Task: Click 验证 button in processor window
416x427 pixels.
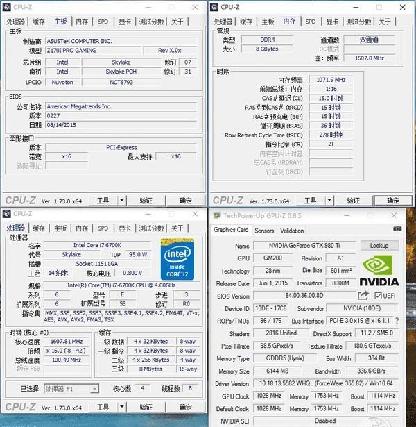Action: tap(146, 407)
